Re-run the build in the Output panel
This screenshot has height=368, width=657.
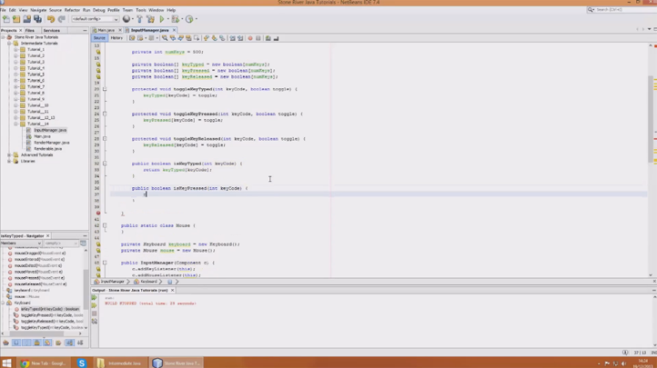click(94, 298)
